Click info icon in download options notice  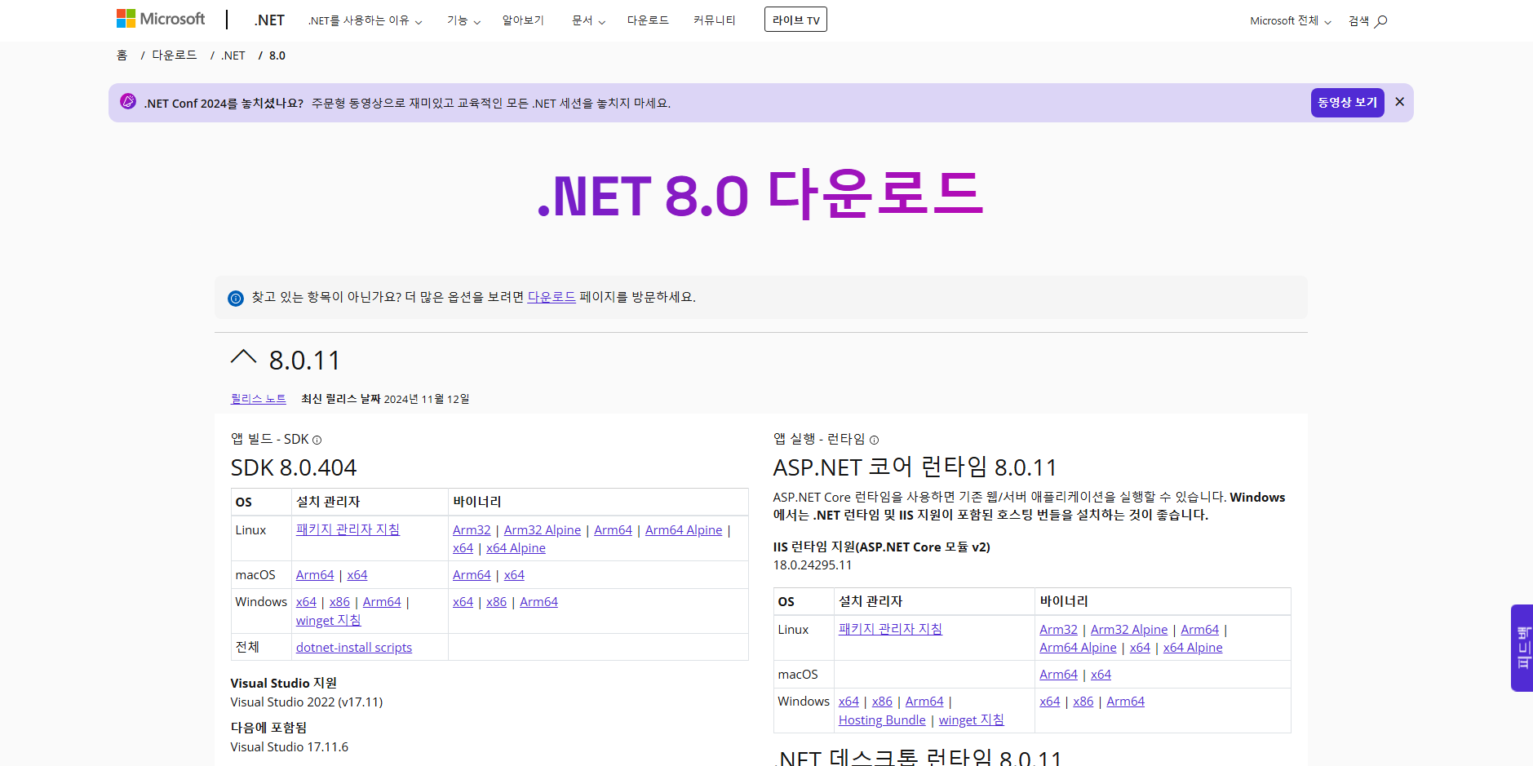pos(236,299)
